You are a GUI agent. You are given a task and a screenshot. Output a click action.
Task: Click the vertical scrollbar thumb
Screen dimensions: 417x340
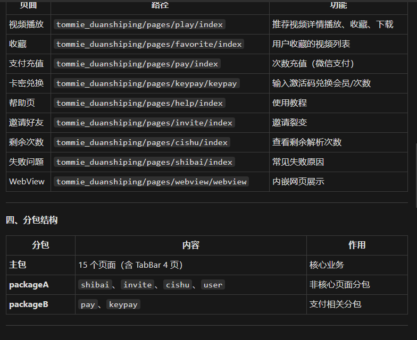tap(416, 175)
